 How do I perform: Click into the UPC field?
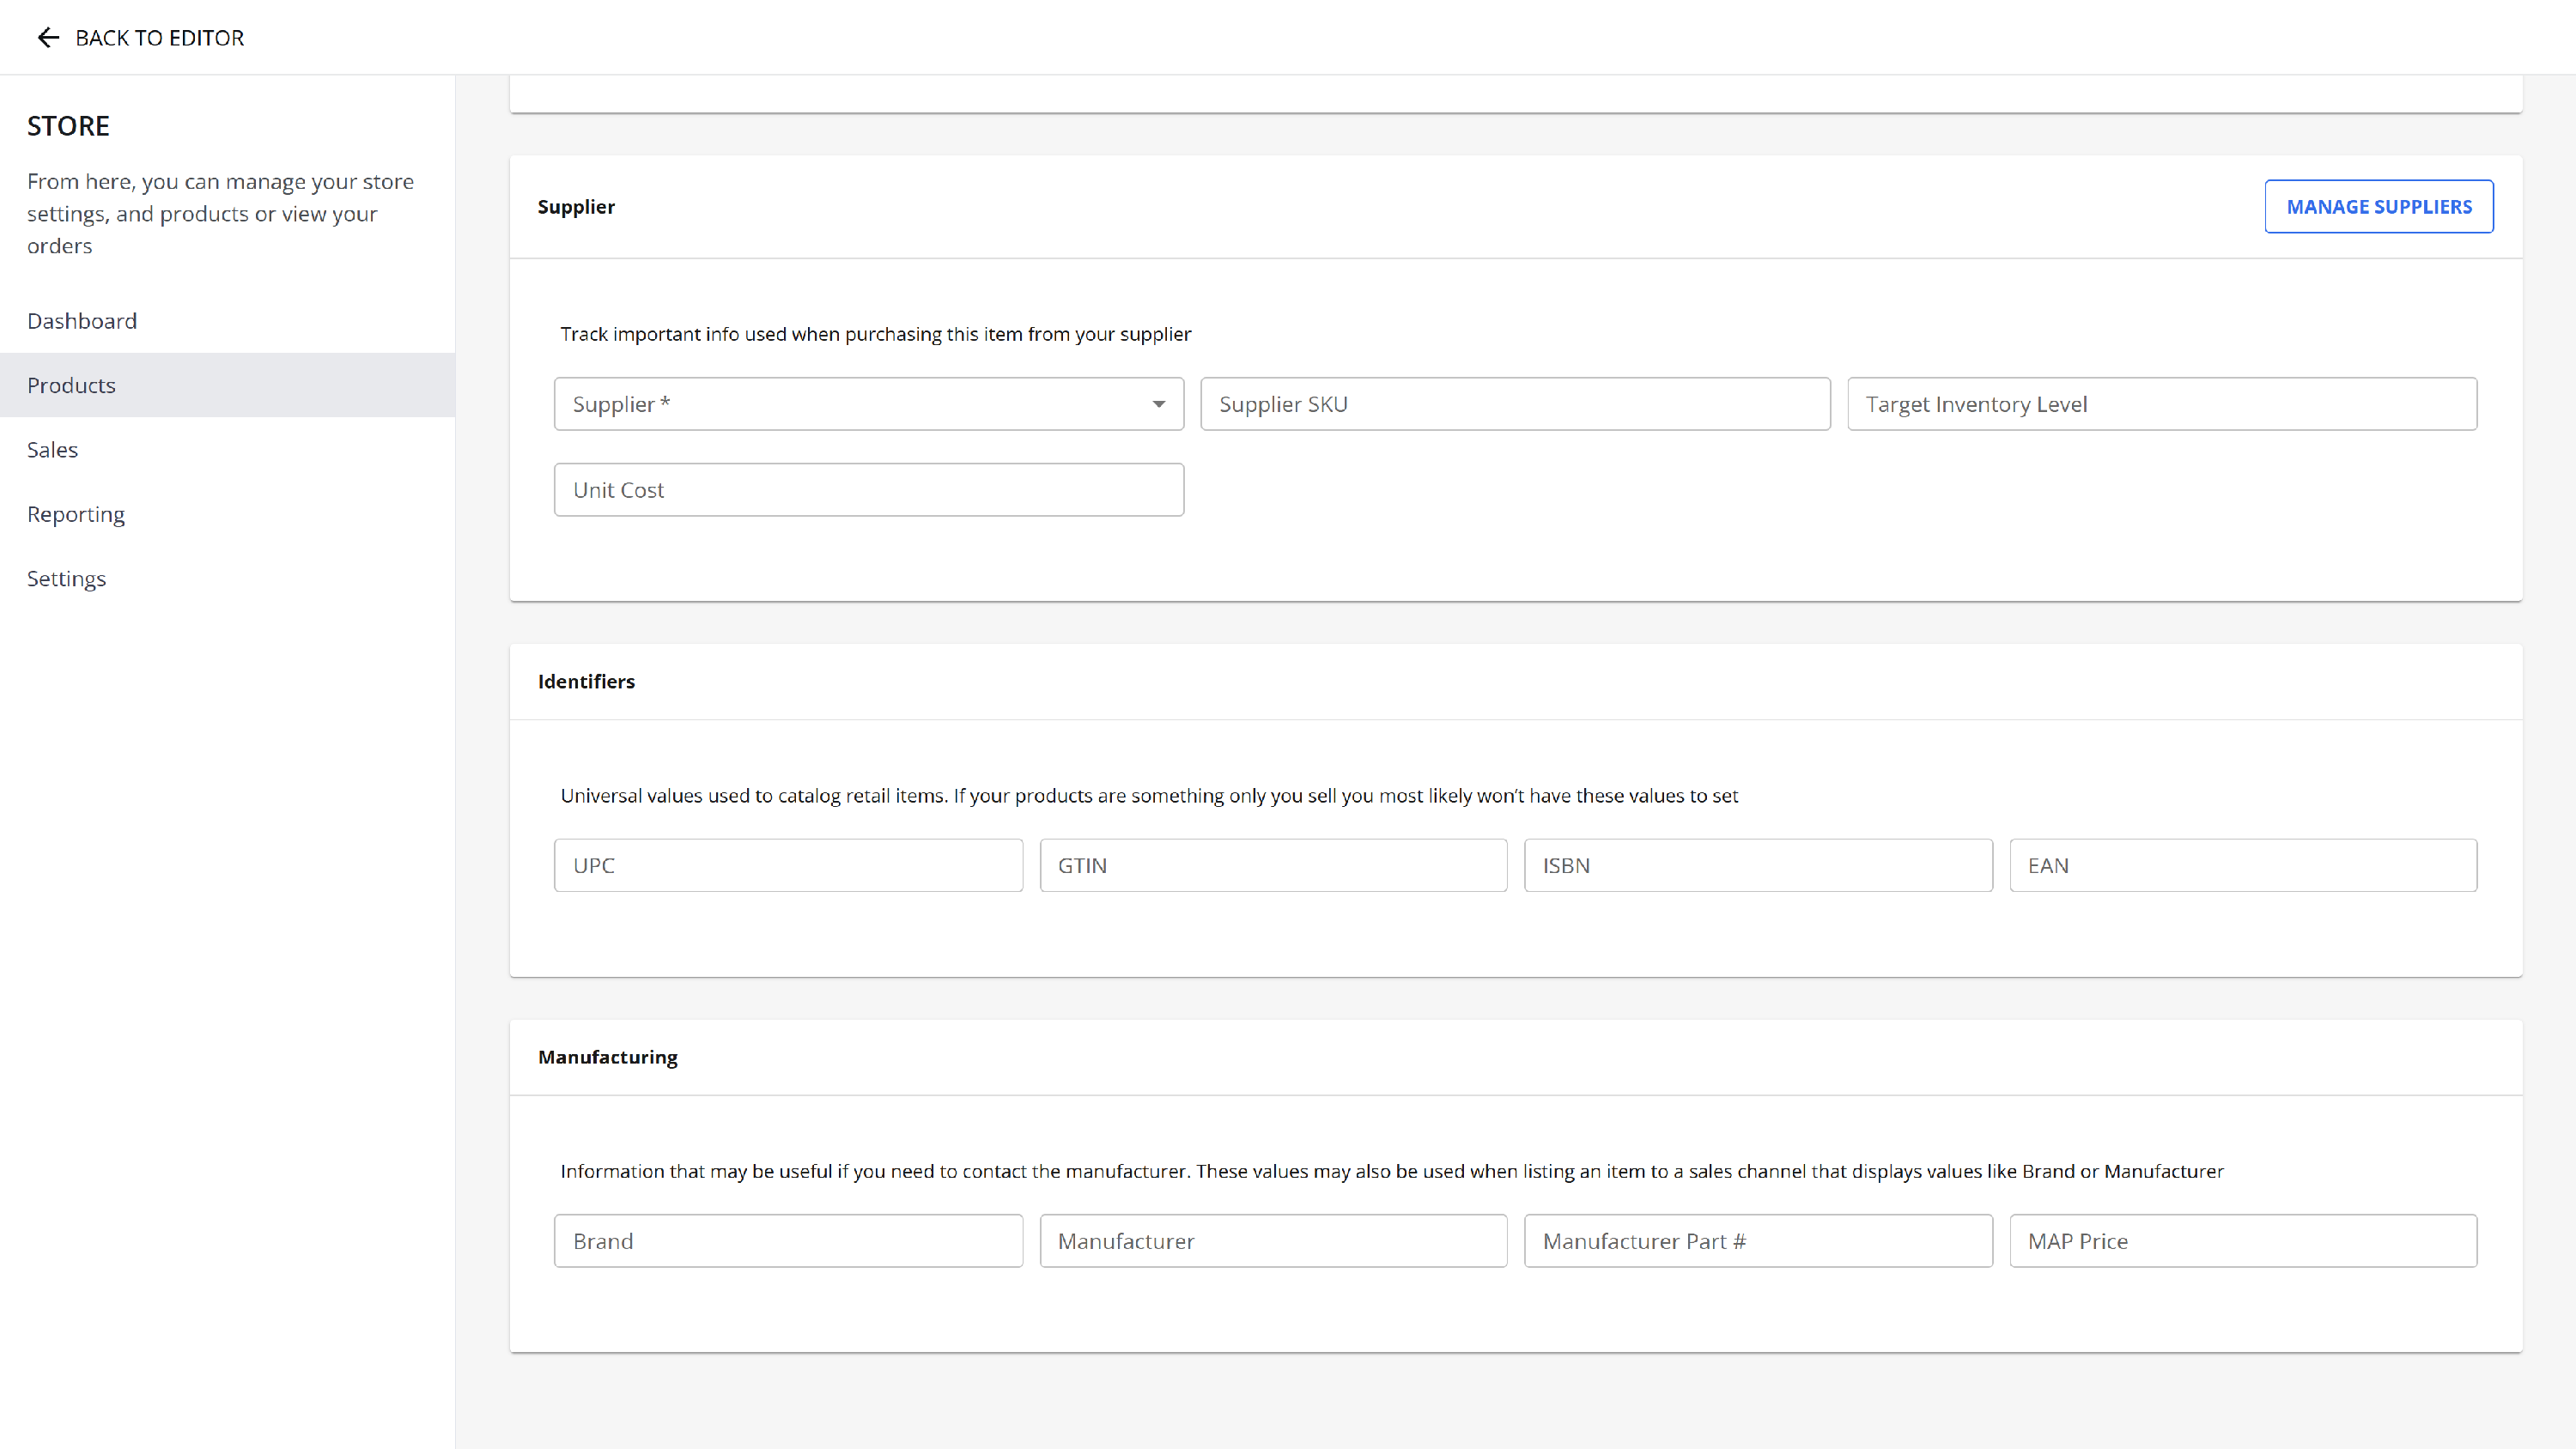pos(788,866)
